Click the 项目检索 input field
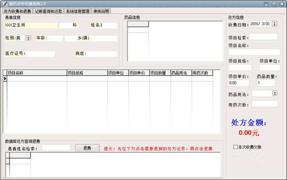 coord(263,37)
